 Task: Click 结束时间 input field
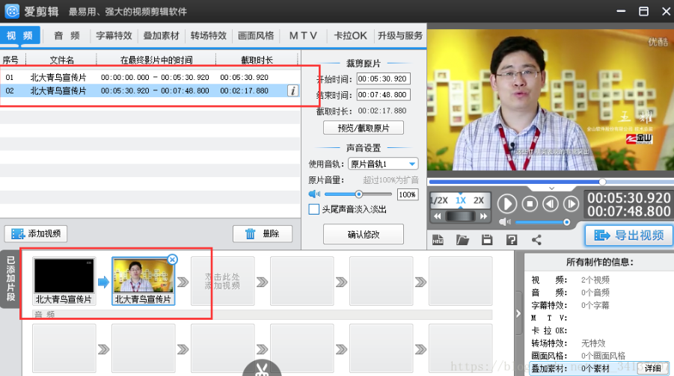tap(383, 95)
